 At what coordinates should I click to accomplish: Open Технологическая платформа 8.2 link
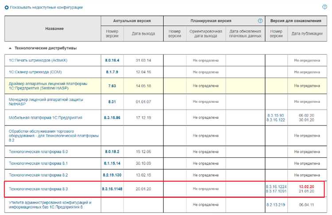[x=38, y=175]
